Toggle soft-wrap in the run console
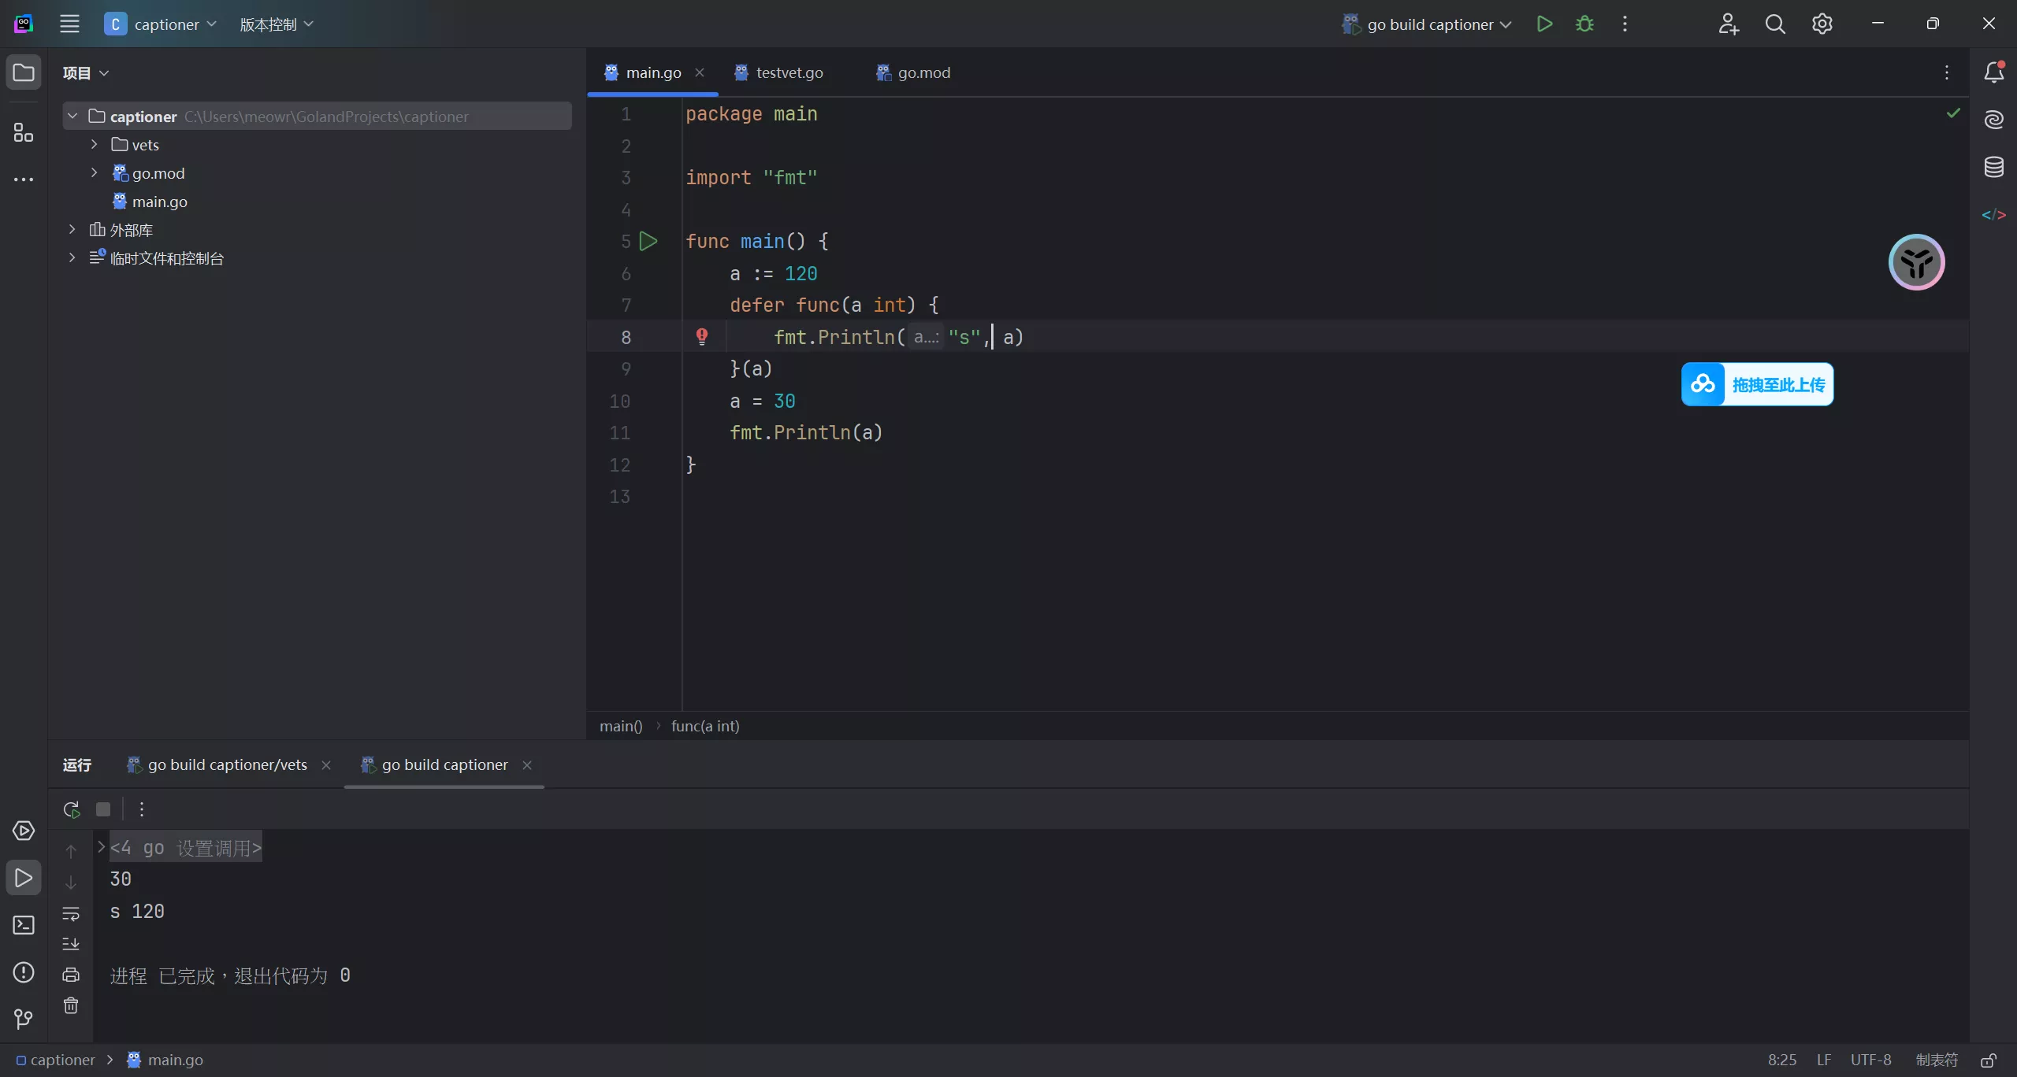 point(71,914)
